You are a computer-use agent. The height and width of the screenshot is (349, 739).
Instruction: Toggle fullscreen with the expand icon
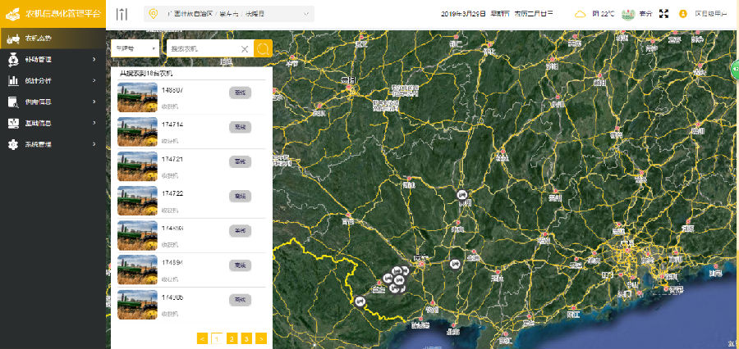pos(664,14)
